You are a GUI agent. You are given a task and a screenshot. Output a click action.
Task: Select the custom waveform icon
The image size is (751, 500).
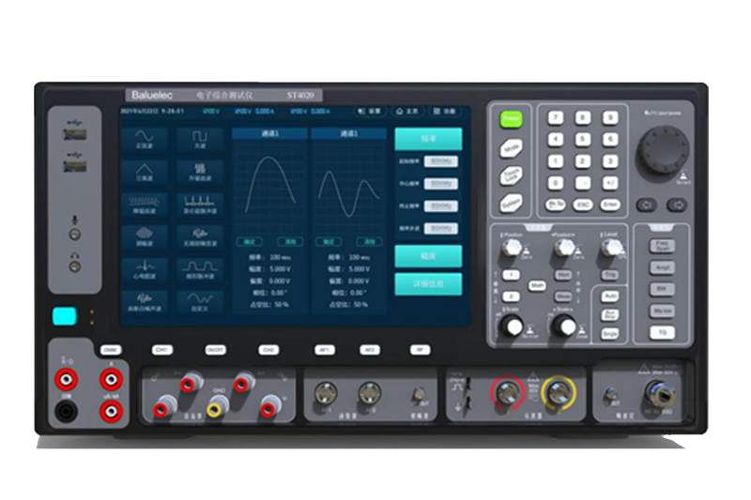(201, 300)
